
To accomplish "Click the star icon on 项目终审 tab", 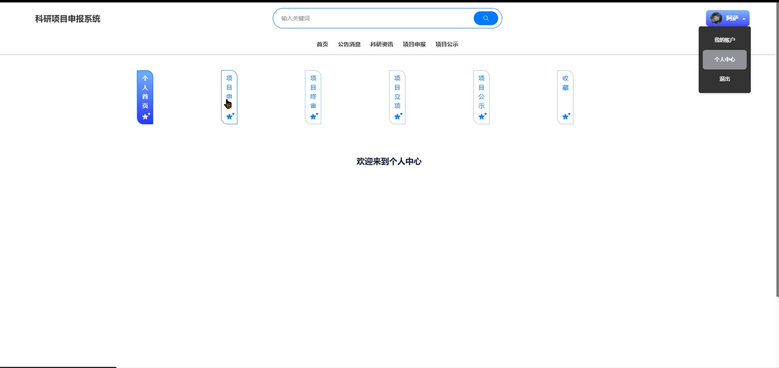I will [314, 116].
